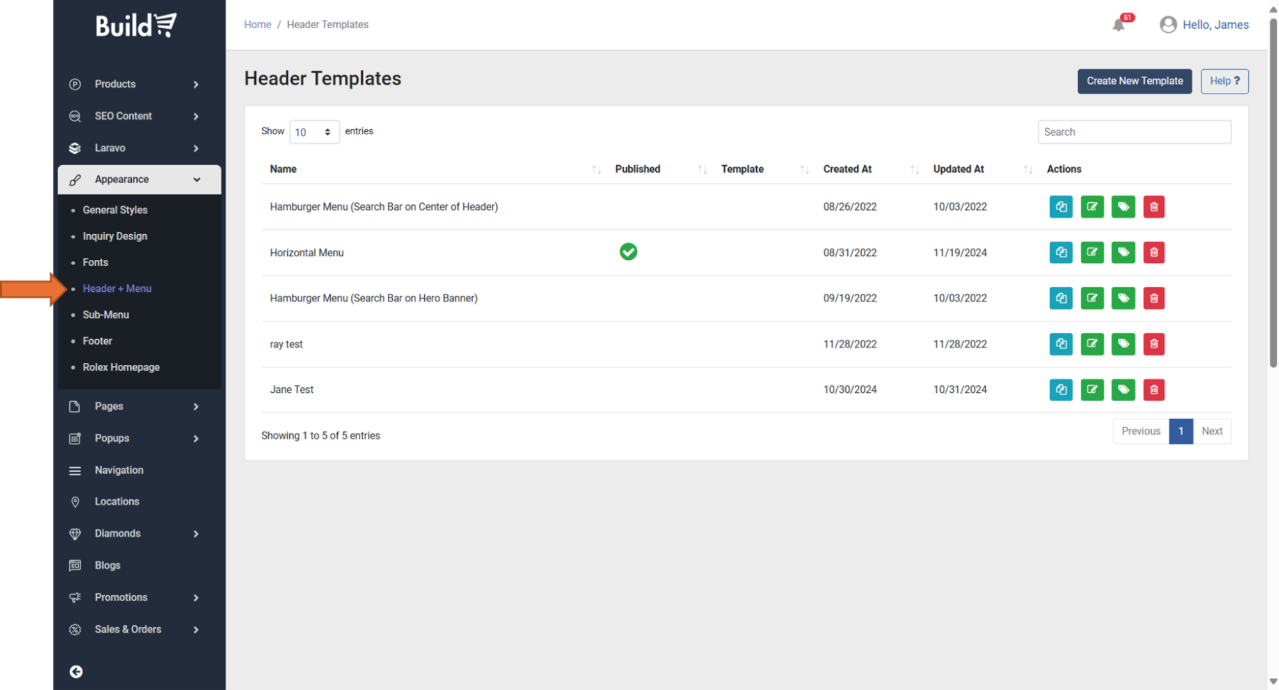
Task: Click the table Search input field
Action: tap(1134, 132)
